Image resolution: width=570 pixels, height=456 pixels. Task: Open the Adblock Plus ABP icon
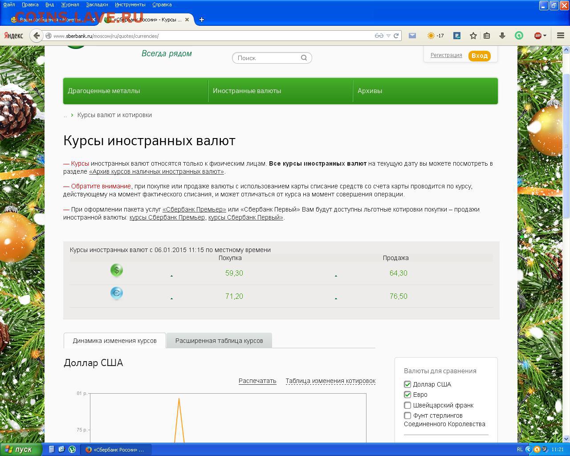(537, 36)
